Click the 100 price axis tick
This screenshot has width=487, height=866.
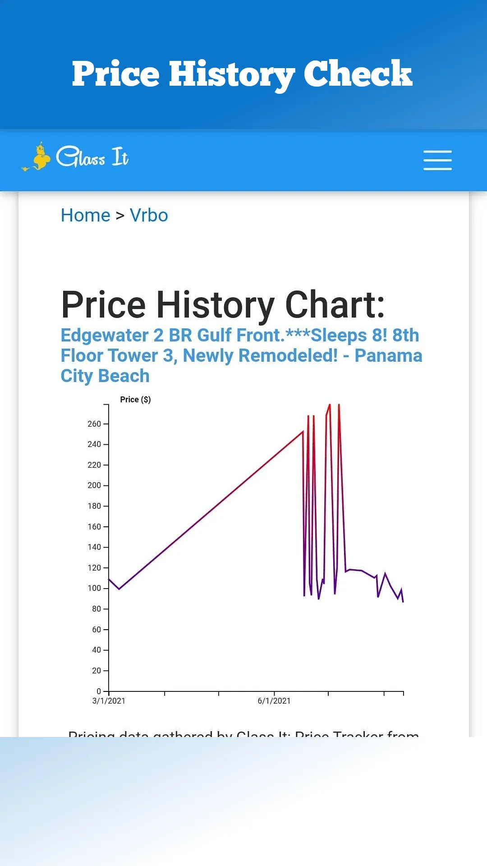tap(94, 588)
